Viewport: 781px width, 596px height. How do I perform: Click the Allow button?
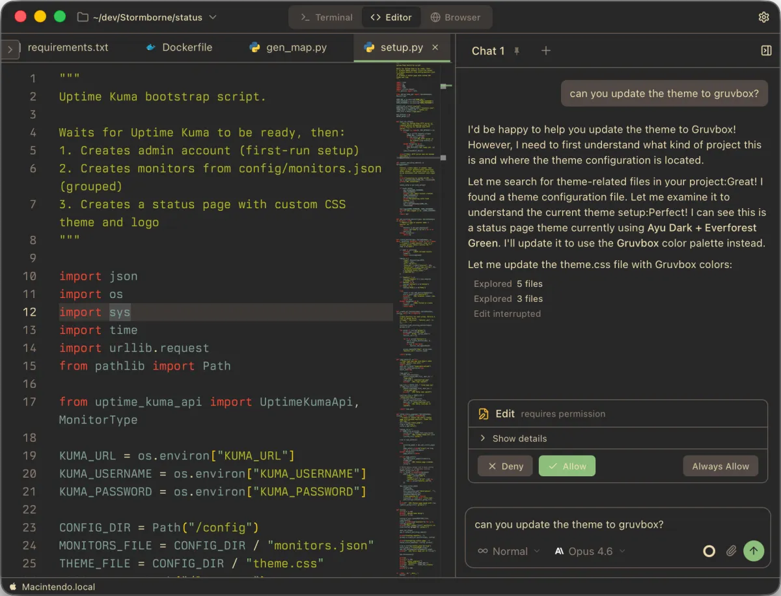click(x=567, y=466)
